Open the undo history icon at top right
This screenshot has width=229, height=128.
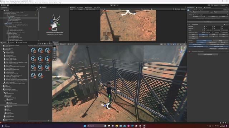point(209,5)
